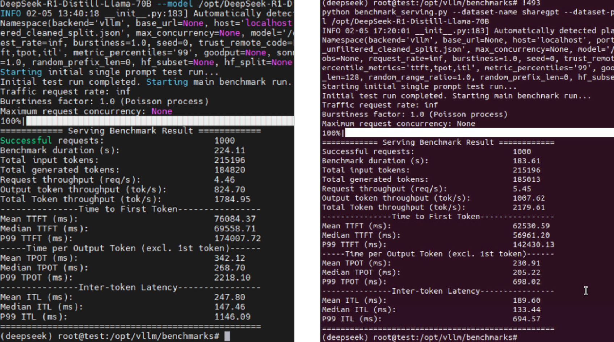Viewport: 614px width, 342px height.
Task: Click the white progress bar in right terminal
Action: click(478, 133)
